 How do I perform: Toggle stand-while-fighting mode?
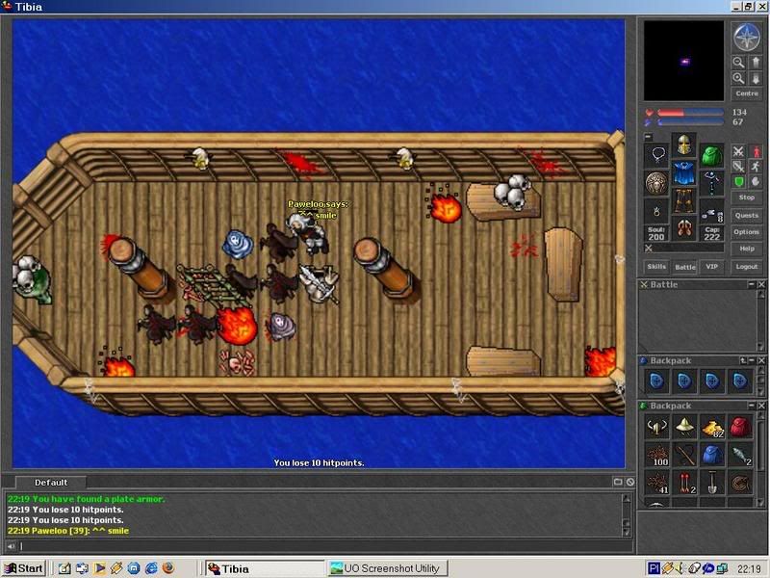coord(756,152)
